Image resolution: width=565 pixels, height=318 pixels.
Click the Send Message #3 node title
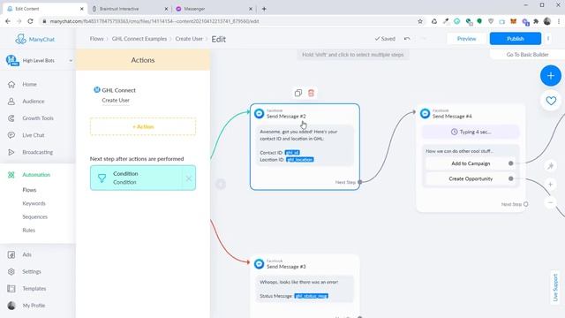286,267
